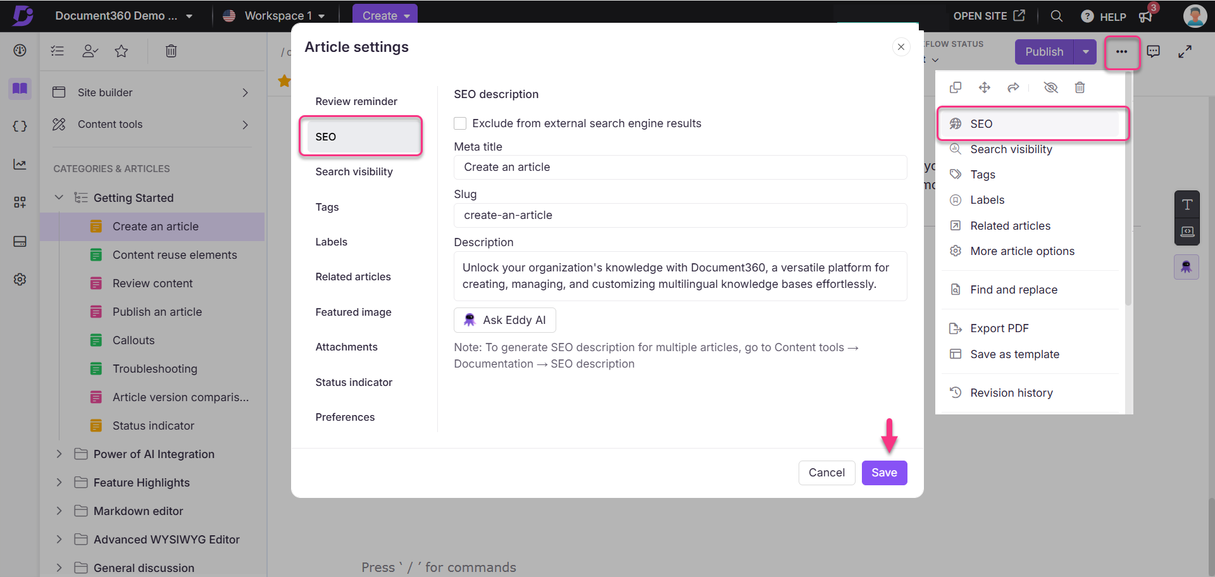This screenshot has height=577, width=1215.
Task: Click the Publish button
Action: tap(1044, 52)
